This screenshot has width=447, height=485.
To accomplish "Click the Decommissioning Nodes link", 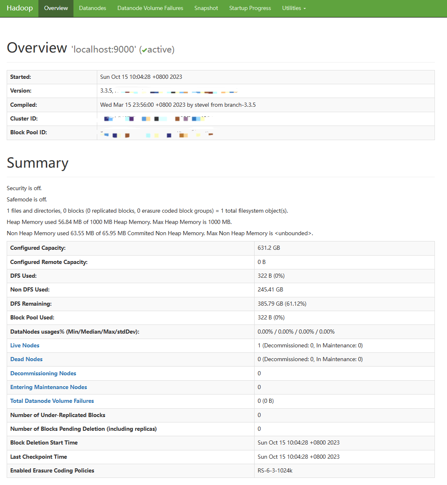I will [43, 373].
